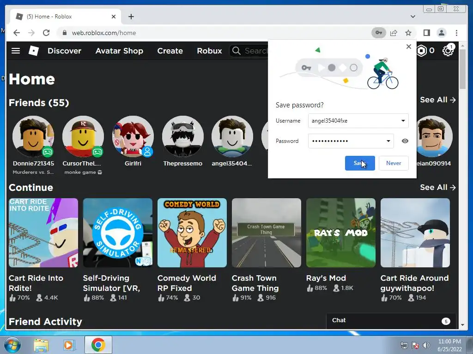
Task: Click See All for Continue
Action: point(438,187)
